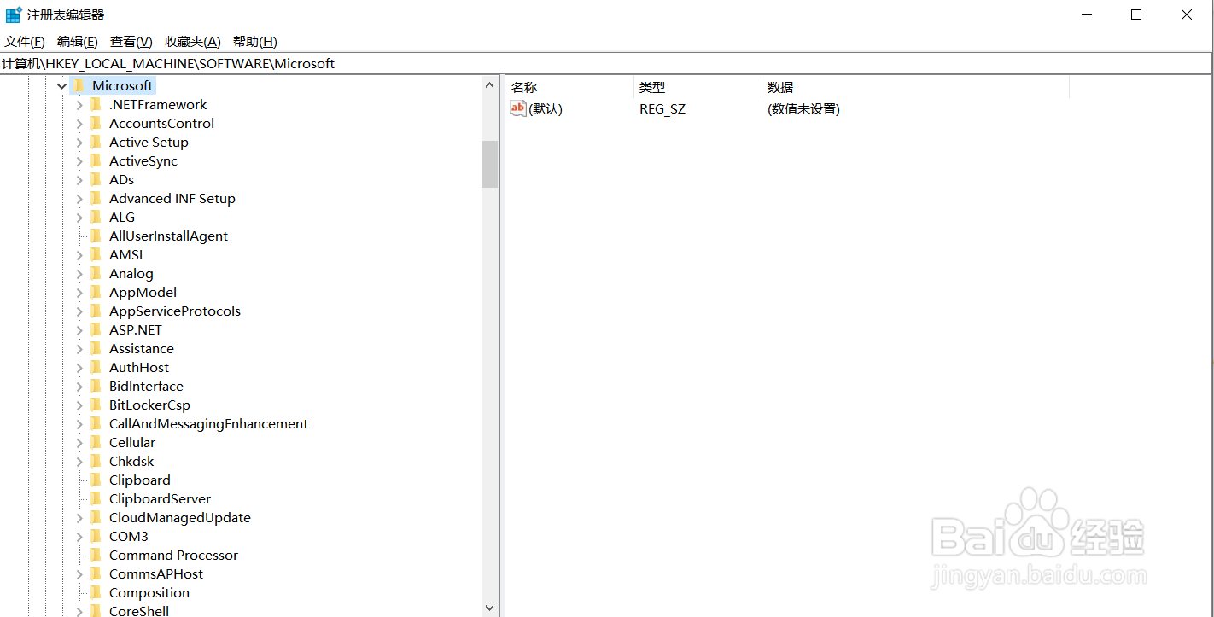Screen dimensions: 1214x617
Task: Open the 帮助(H) menu
Action: coord(255,42)
